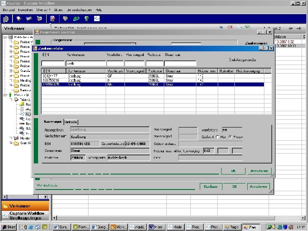
Task: Switch to the Details tab
Action: click(x=71, y=122)
